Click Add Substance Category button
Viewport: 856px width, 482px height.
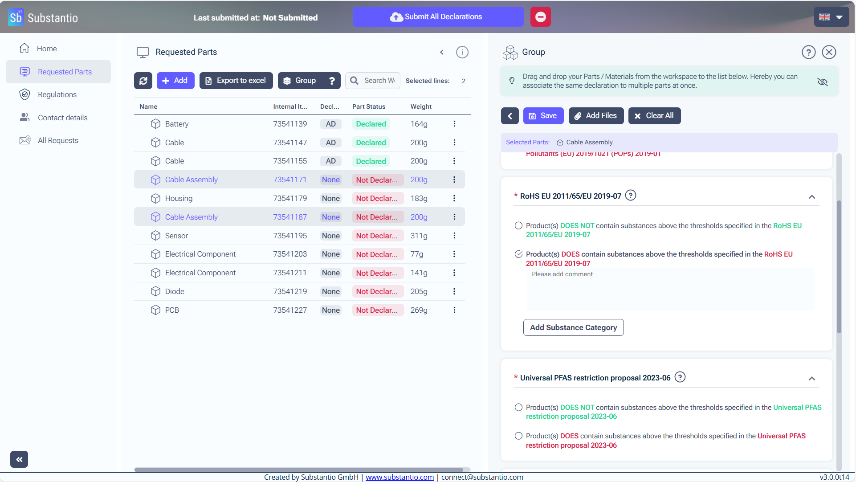[573, 327]
